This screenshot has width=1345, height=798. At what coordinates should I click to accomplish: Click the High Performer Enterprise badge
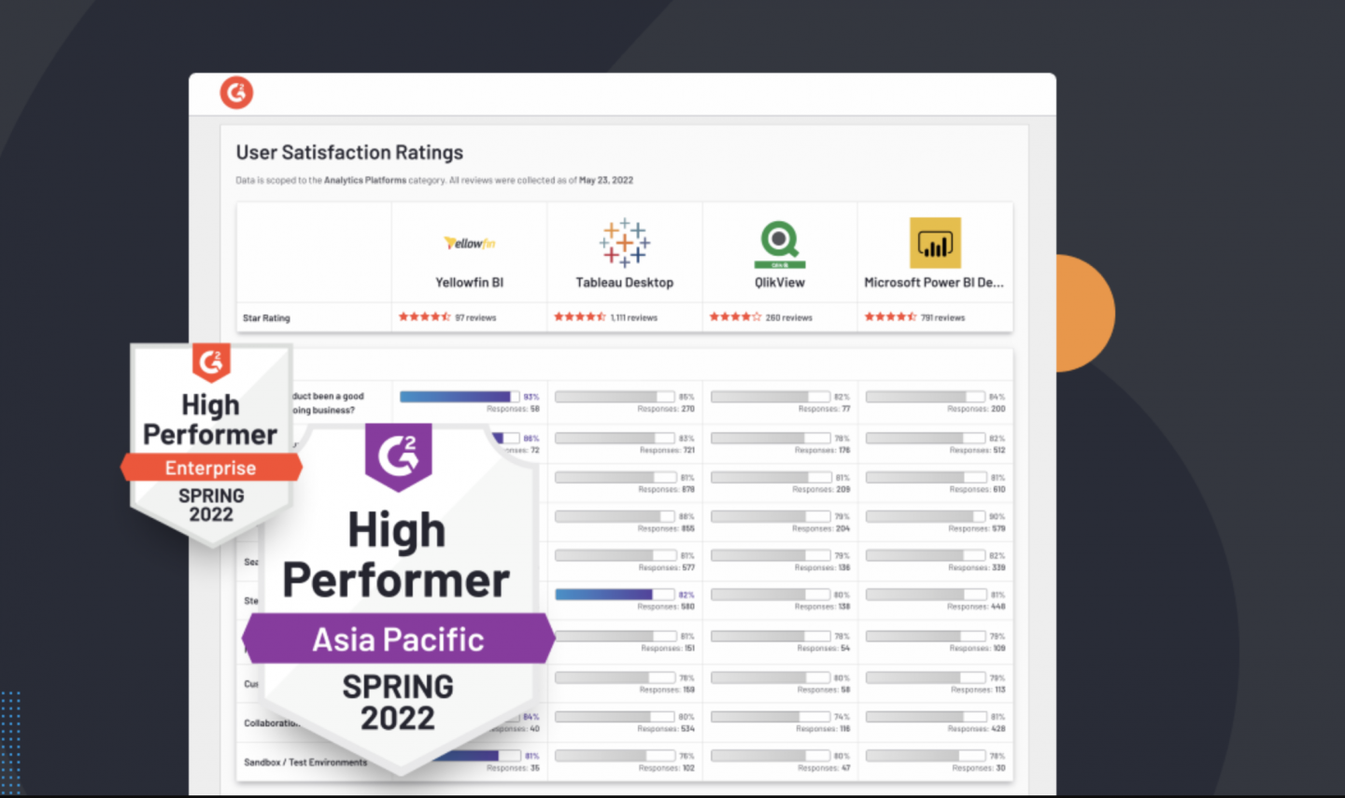[211, 439]
